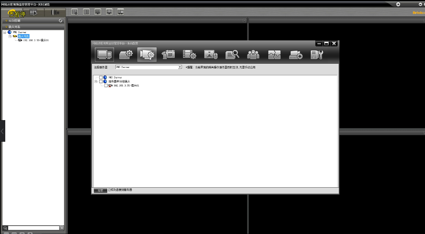
Task: Collapse the 服务器未分组镜头 tree node in dialog
Action: pos(96,81)
